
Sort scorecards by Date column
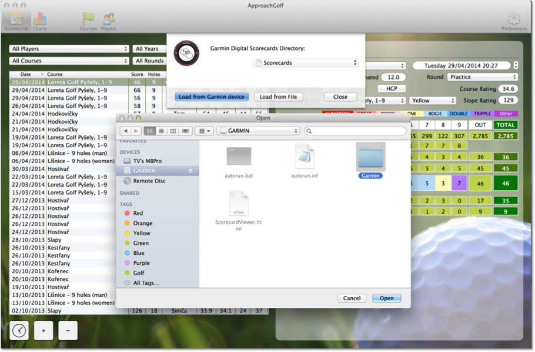pyautogui.click(x=26, y=74)
